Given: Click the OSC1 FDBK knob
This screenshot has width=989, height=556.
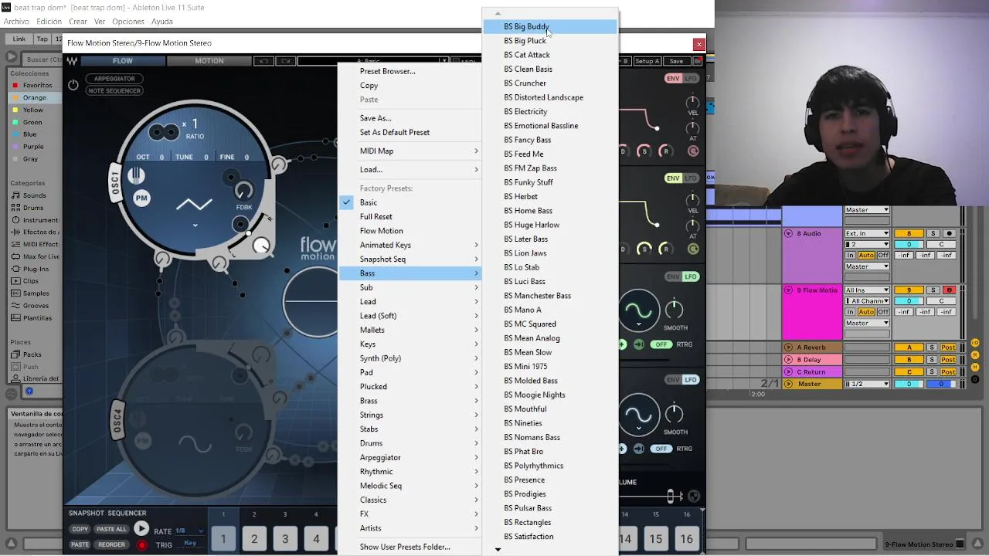Looking at the screenshot, I should point(243,191).
